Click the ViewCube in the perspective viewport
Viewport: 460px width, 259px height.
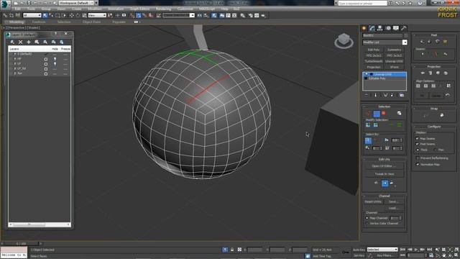344,40
